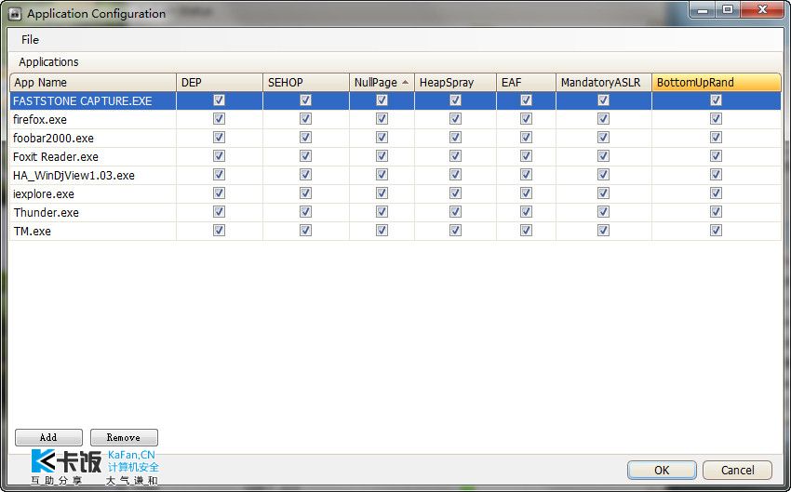Disable BottomUpRand for Foxit Reader.exe

click(716, 155)
